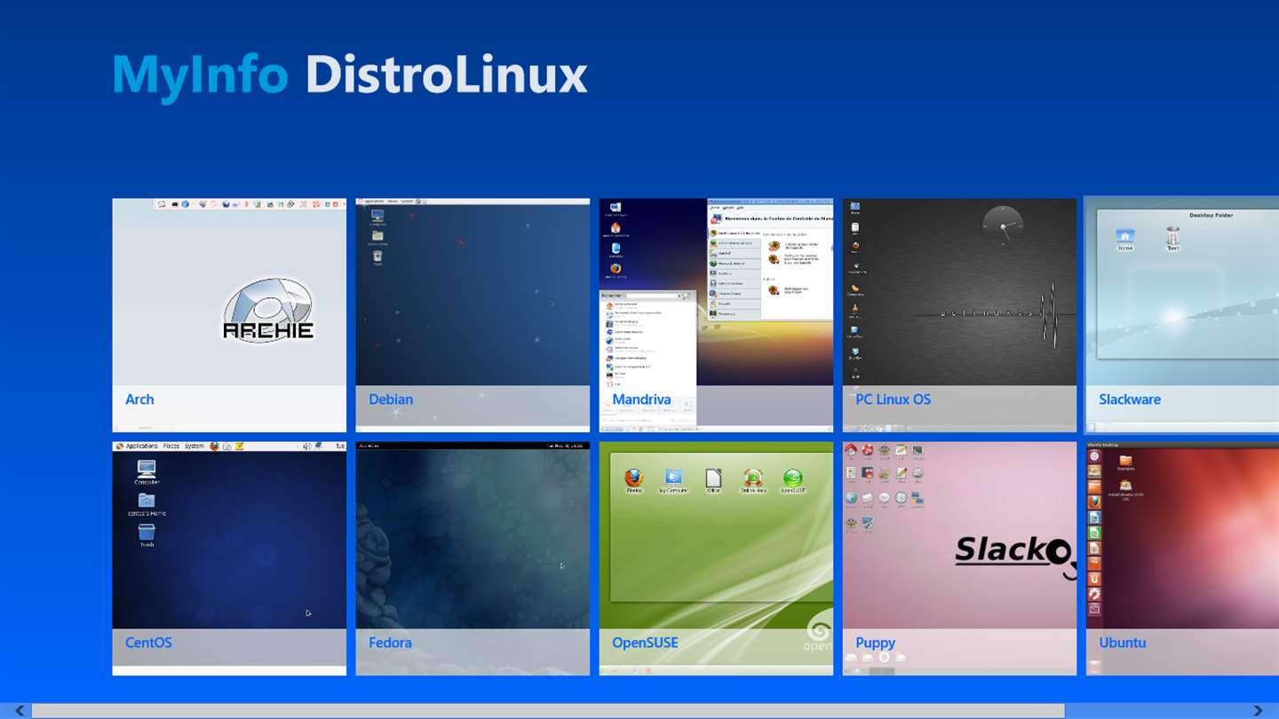The height and width of the screenshot is (719, 1279).
Task: Open the Slackware distro tile
Action: [1182, 315]
